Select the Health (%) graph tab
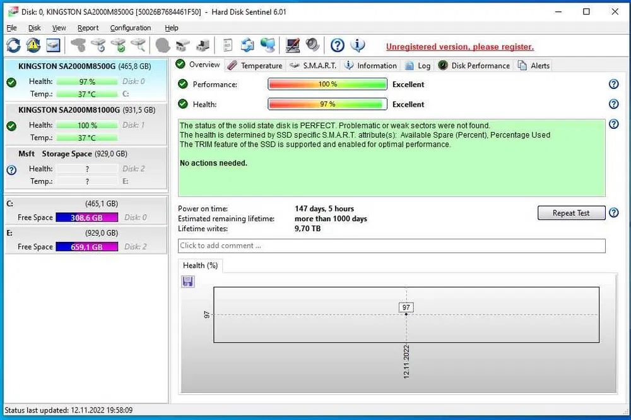Image resolution: width=631 pixels, height=420 pixels. [x=200, y=265]
